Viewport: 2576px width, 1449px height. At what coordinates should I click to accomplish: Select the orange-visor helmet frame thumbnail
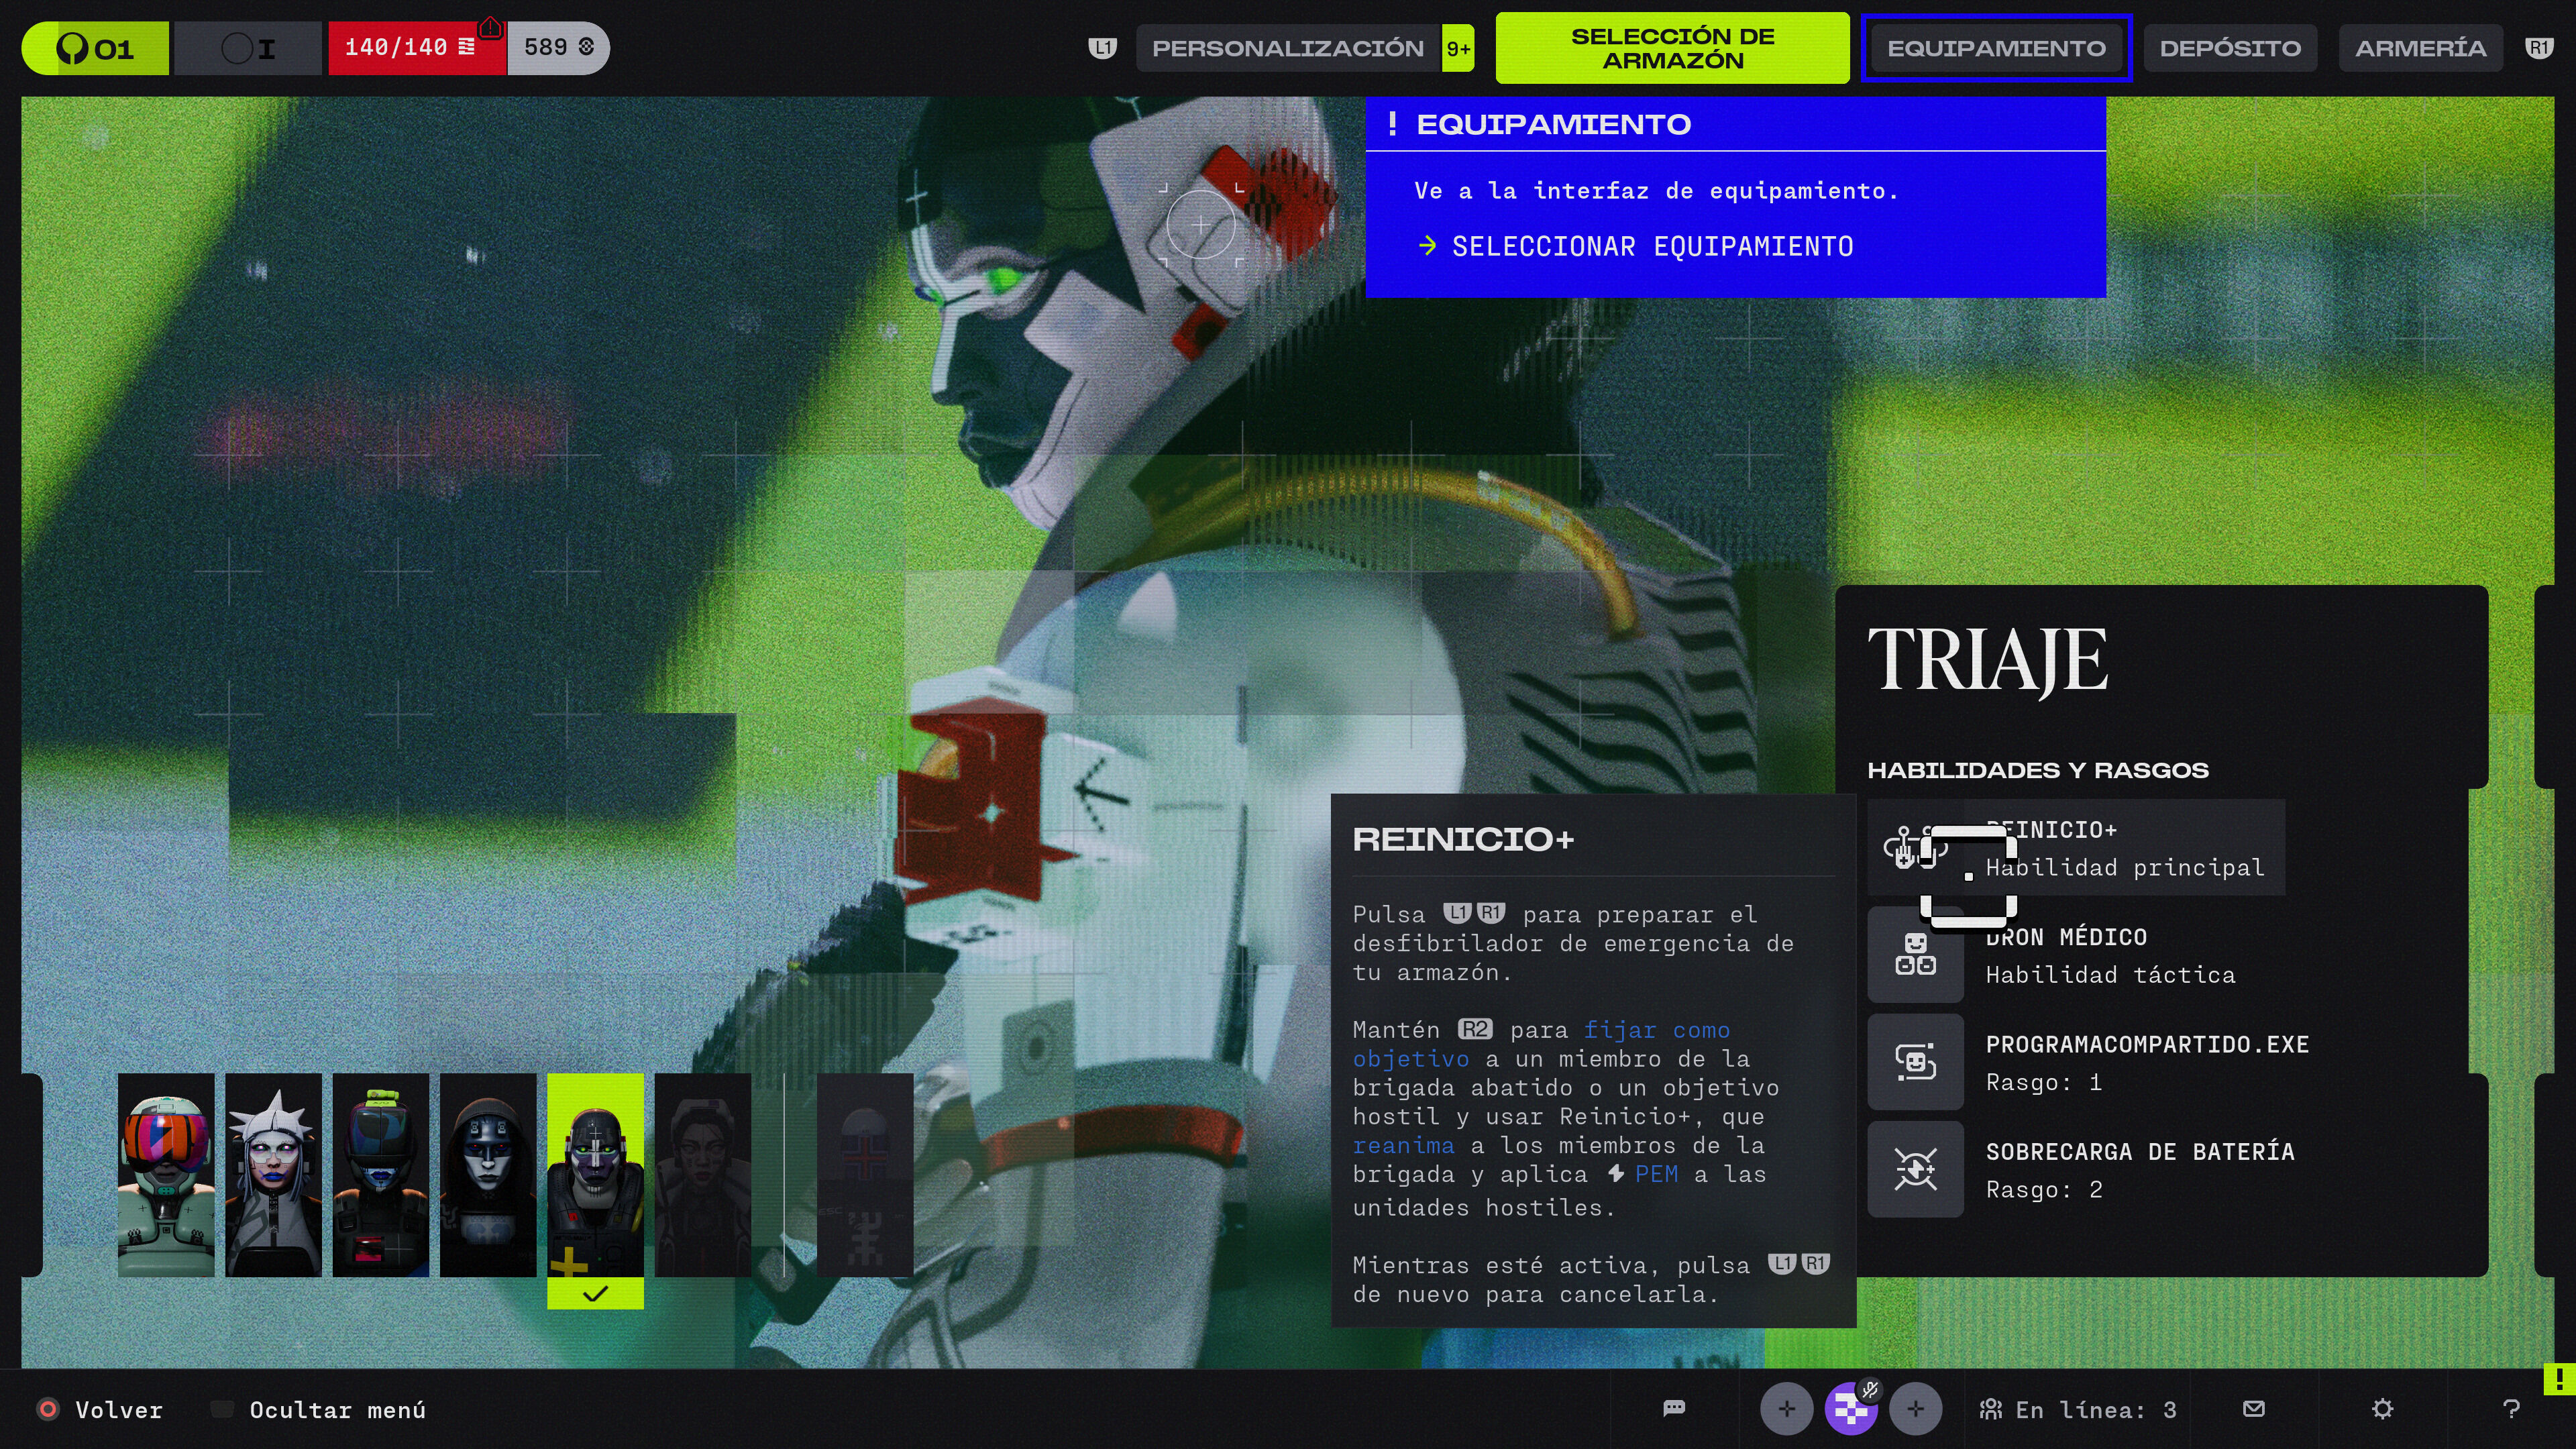click(166, 1175)
